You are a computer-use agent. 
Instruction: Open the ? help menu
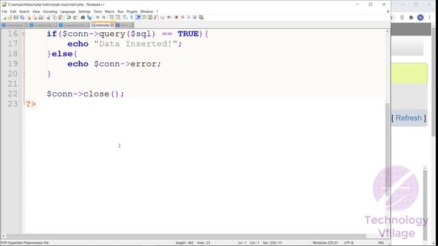(157, 12)
